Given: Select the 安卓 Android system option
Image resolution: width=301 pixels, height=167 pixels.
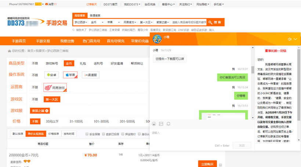Looking at the screenshot, I should pos(51,75).
